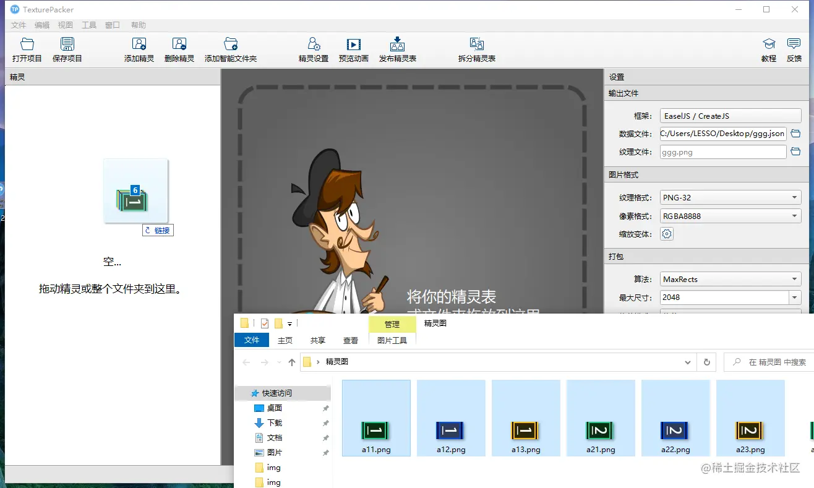
Task: Open the 教程 tutorial icon
Action: (769, 49)
